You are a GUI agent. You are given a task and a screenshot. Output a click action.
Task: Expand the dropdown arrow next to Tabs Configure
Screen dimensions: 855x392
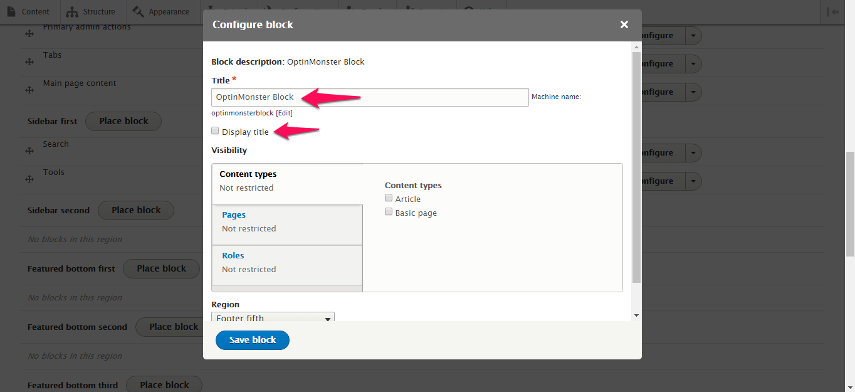coord(693,63)
